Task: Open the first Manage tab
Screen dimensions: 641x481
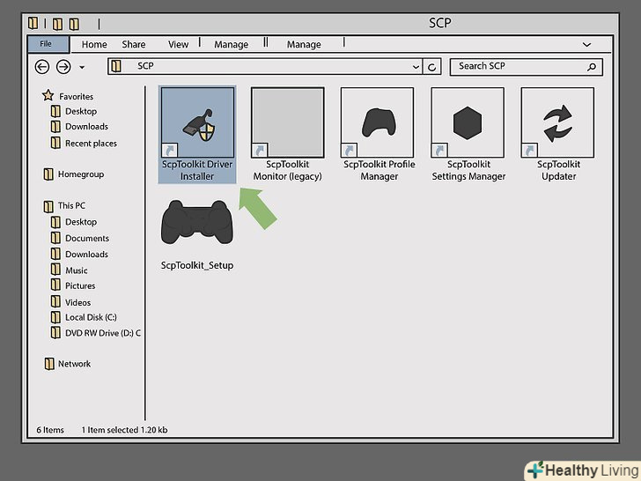Action: (x=231, y=44)
